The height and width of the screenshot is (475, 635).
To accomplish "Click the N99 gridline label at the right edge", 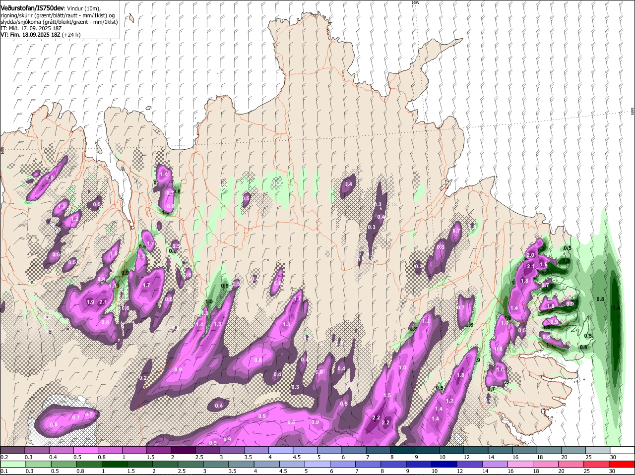I will tap(633, 112).
